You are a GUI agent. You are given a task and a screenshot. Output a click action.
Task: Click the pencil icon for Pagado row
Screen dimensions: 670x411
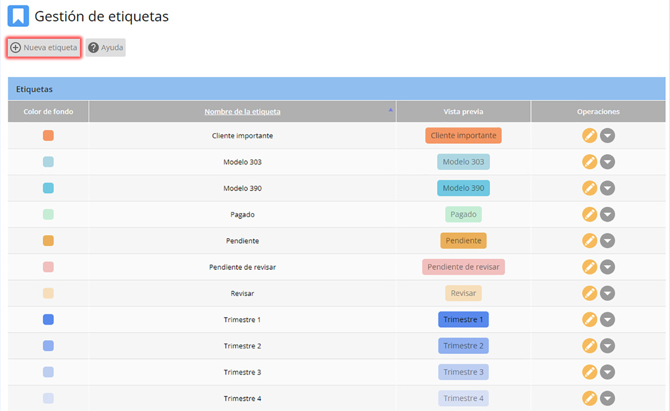click(589, 214)
